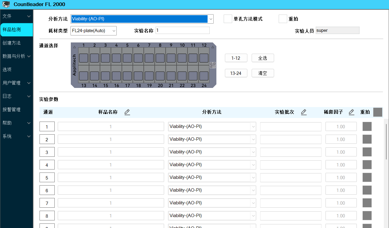Click the 稀释因子 field for channel 3
The width and height of the screenshot is (389, 228).
click(341, 152)
